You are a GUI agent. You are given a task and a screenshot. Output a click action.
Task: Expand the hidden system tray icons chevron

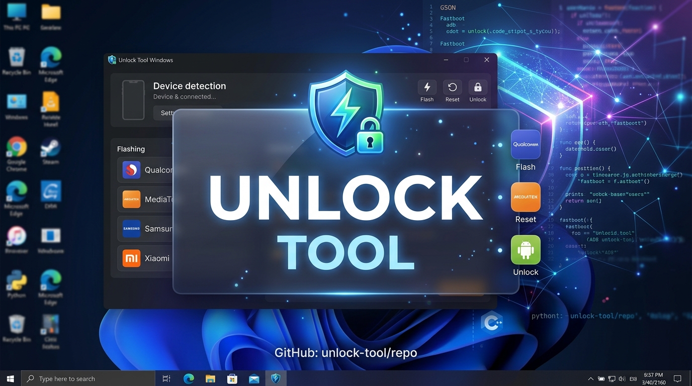click(590, 378)
